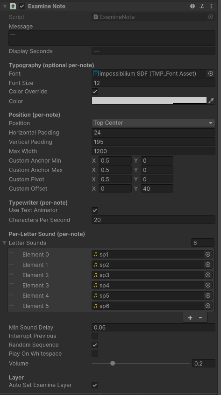The width and height of the screenshot is (221, 395).
Task: Click the Element 3 drag handle
Action: (x=11, y=284)
